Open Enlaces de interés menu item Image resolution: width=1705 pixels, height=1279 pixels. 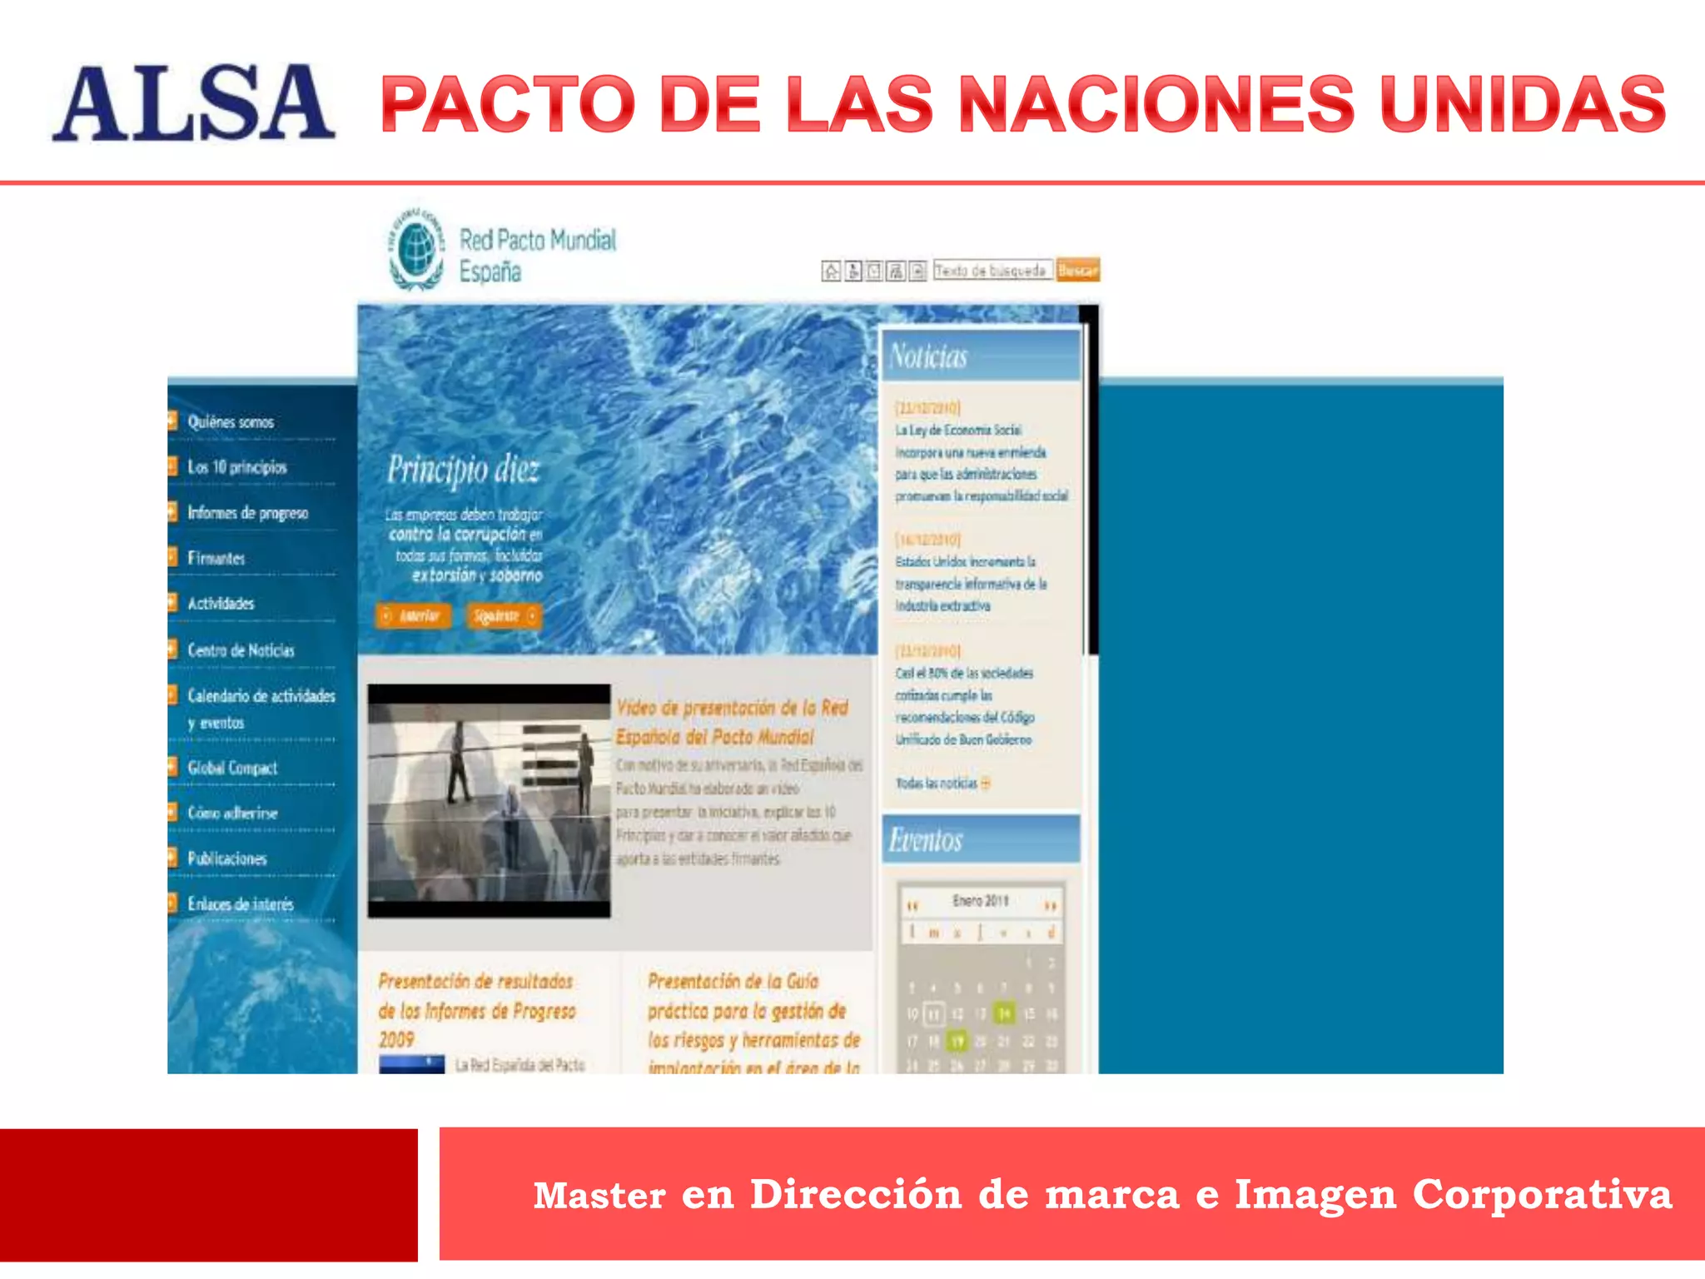pos(241,903)
